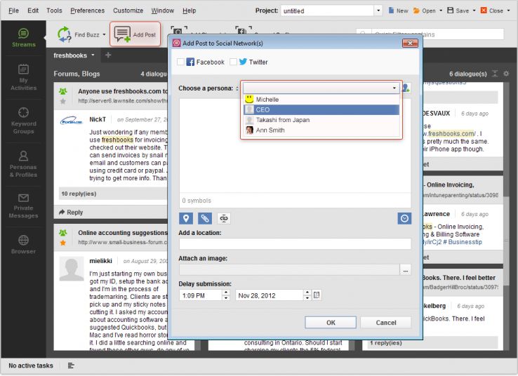518x376 pixels.
Task: Open the Preferences menu
Action: click(88, 11)
